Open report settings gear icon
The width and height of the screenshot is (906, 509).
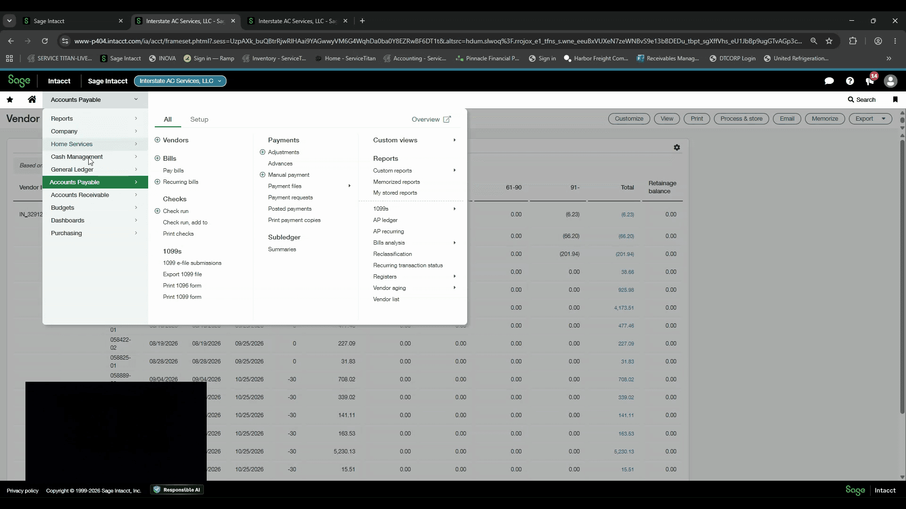click(x=677, y=148)
